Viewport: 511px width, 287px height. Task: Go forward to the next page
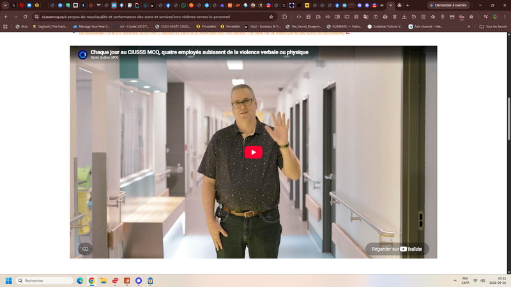(x=15, y=17)
